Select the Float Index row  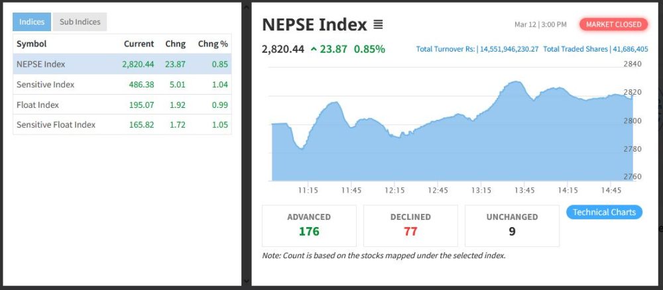click(x=122, y=105)
